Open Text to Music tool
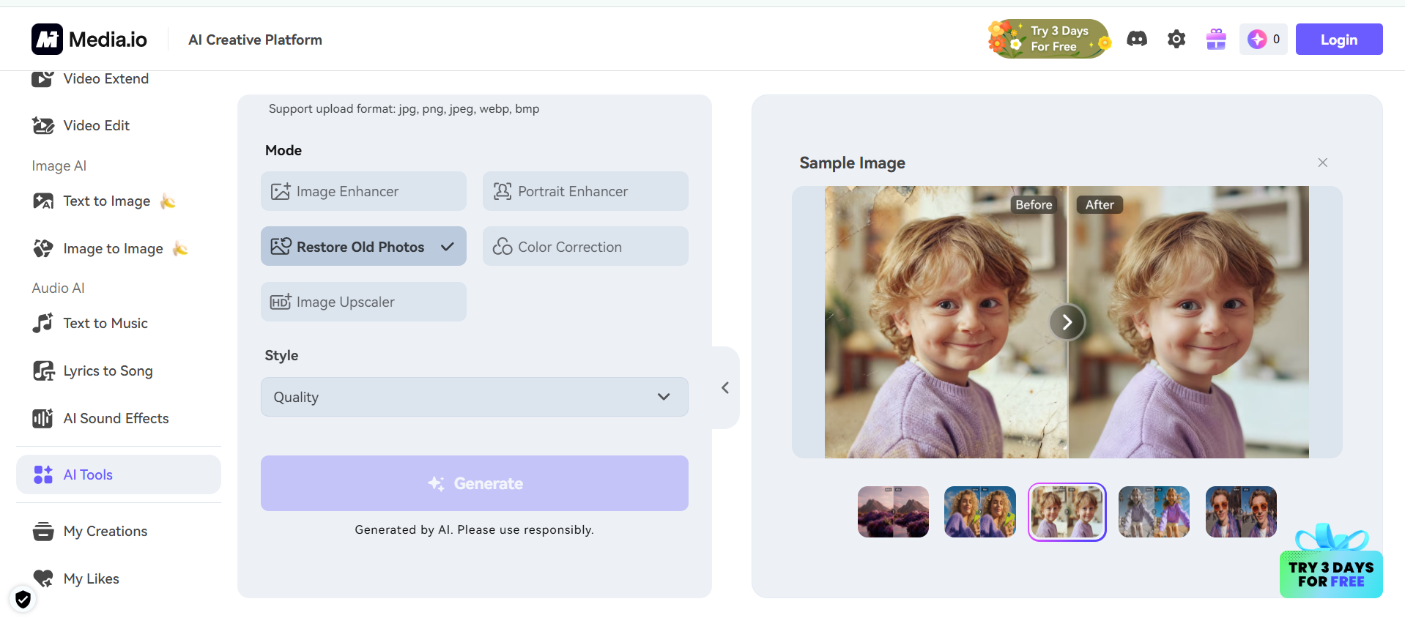Screen dimensions: 1405x618 click(105, 323)
